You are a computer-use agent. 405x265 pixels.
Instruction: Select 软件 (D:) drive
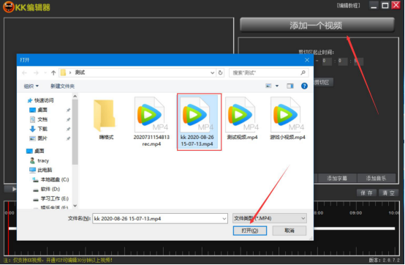pos(47,189)
